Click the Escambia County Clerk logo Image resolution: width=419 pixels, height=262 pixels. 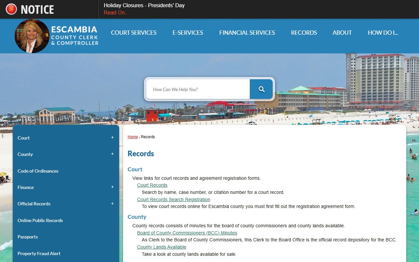pyautogui.click(x=57, y=36)
